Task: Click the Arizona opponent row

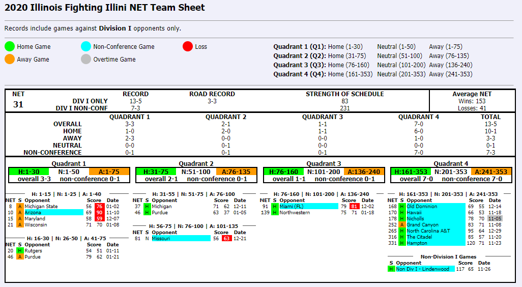Action: click(x=53, y=213)
